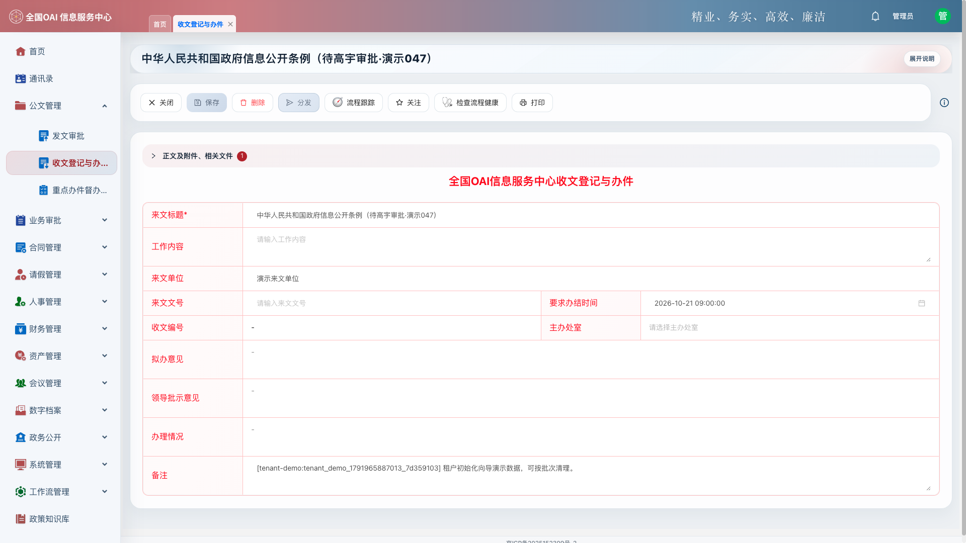Click the 工作内容 text area
The width and height of the screenshot is (966, 543).
(591, 247)
